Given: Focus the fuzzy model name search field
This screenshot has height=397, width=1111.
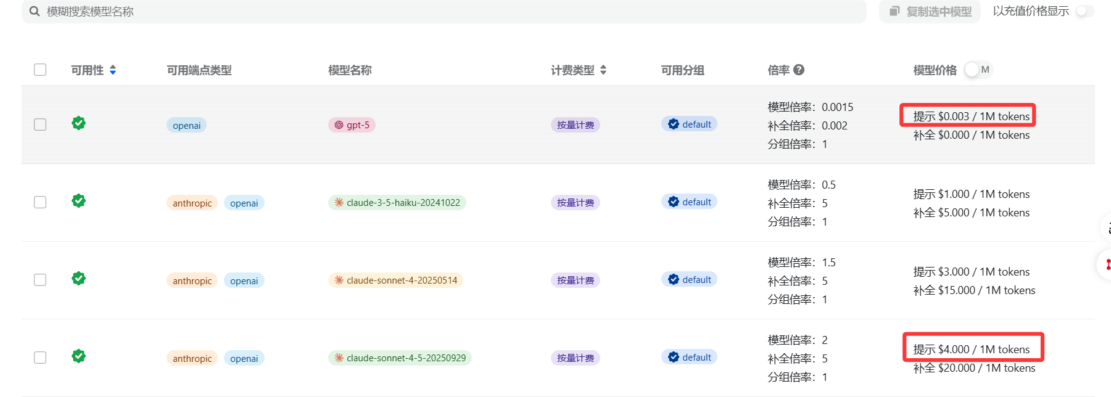Looking at the screenshot, I should point(444,11).
